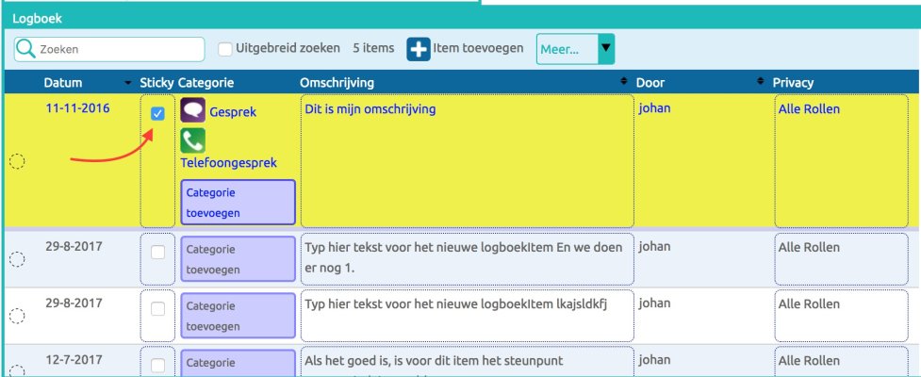Click the purple Gesprek speech bubble icon
This screenshot has height=377, width=921.
pos(192,110)
